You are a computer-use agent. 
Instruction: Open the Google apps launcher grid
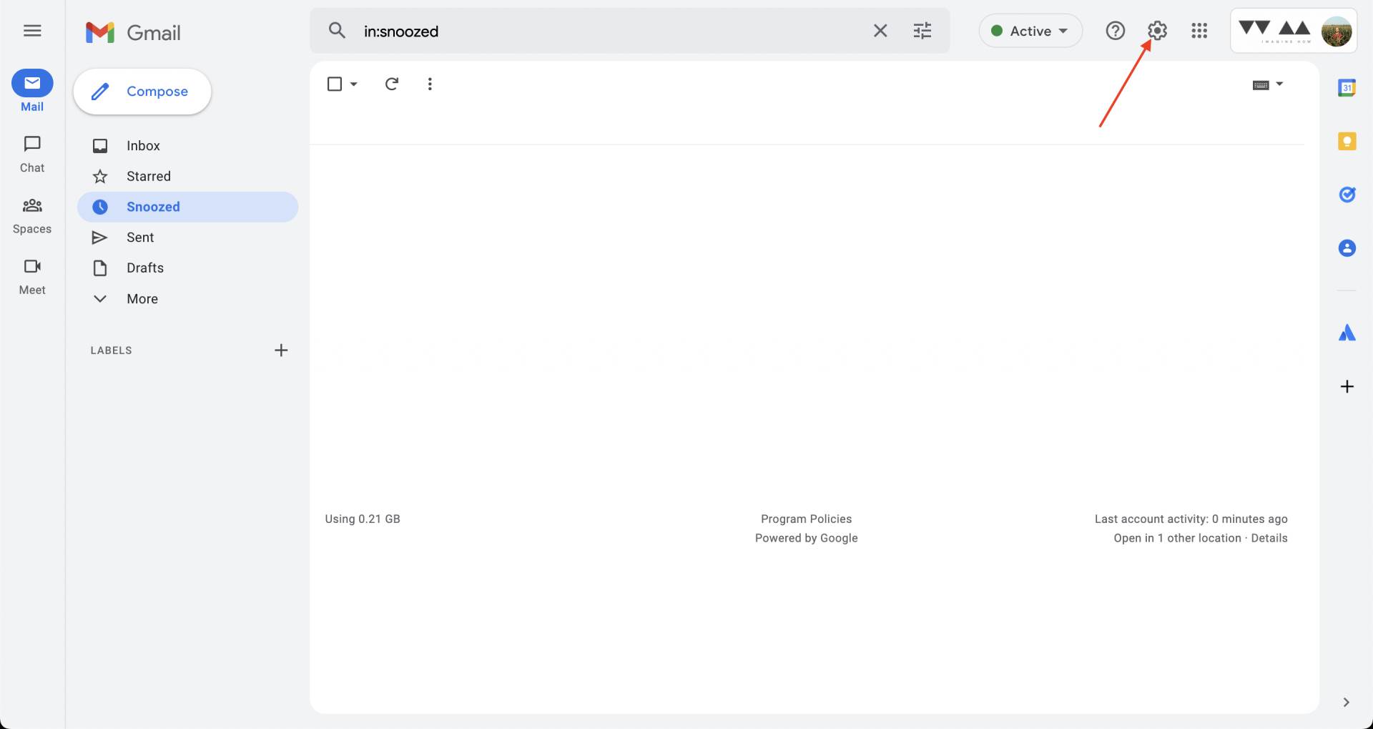[x=1199, y=31]
